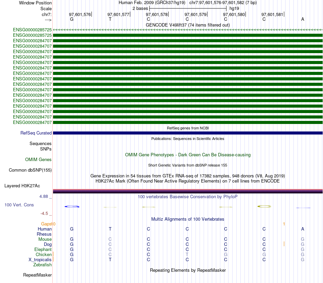This screenshot has width=323, height=283.
Task: Click the orange gap marker 1 in Gaps row
Action: (284, 224)
